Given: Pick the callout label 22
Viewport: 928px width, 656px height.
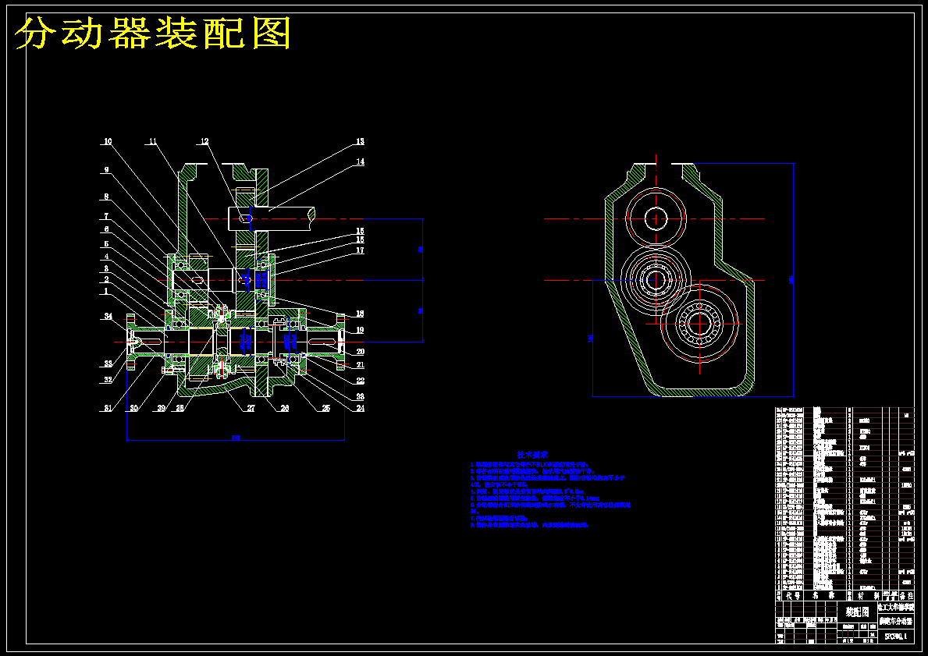Looking at the screenshot, I should [360, 381].
